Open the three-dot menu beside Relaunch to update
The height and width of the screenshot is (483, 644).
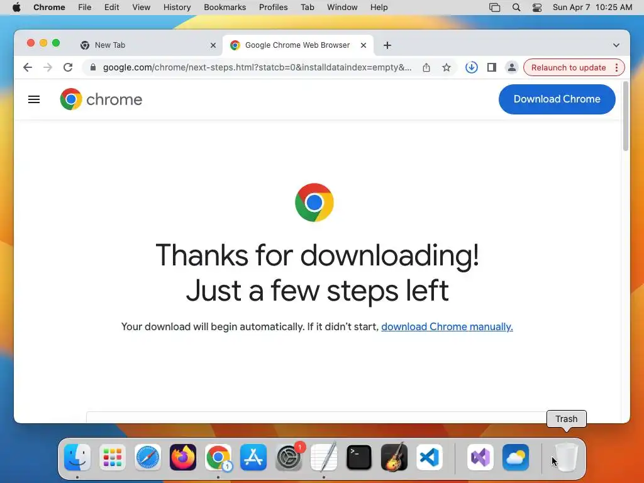[x=616, y=67]
